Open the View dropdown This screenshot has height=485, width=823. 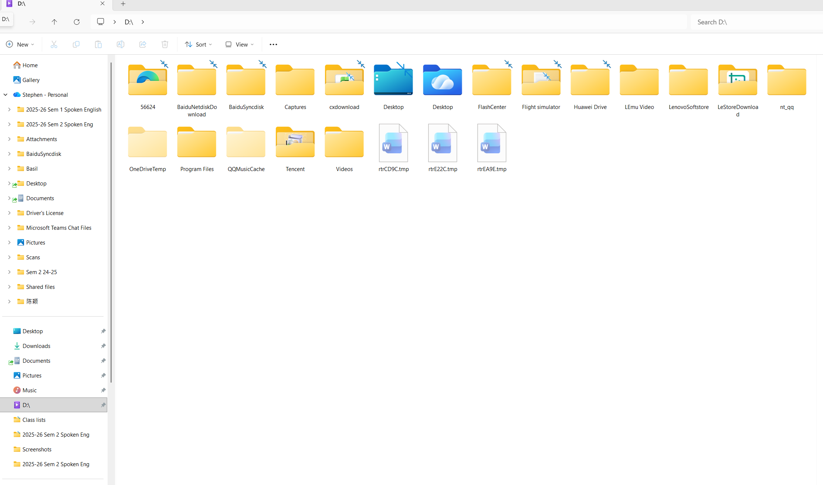[239, 44]
